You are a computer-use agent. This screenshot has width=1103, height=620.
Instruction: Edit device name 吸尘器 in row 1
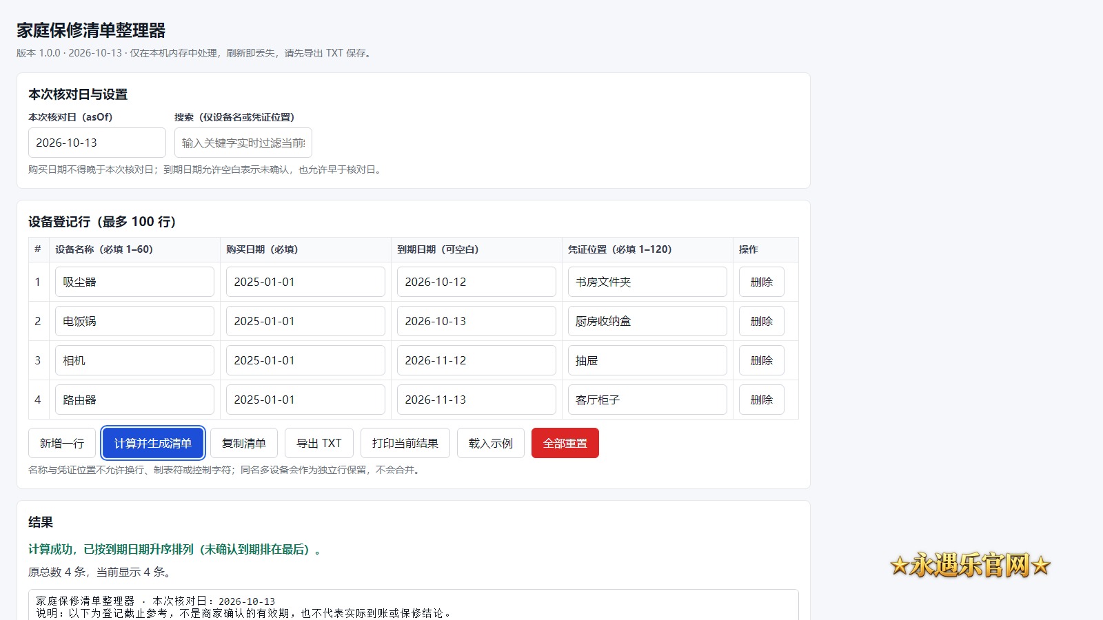click(134, 282)
